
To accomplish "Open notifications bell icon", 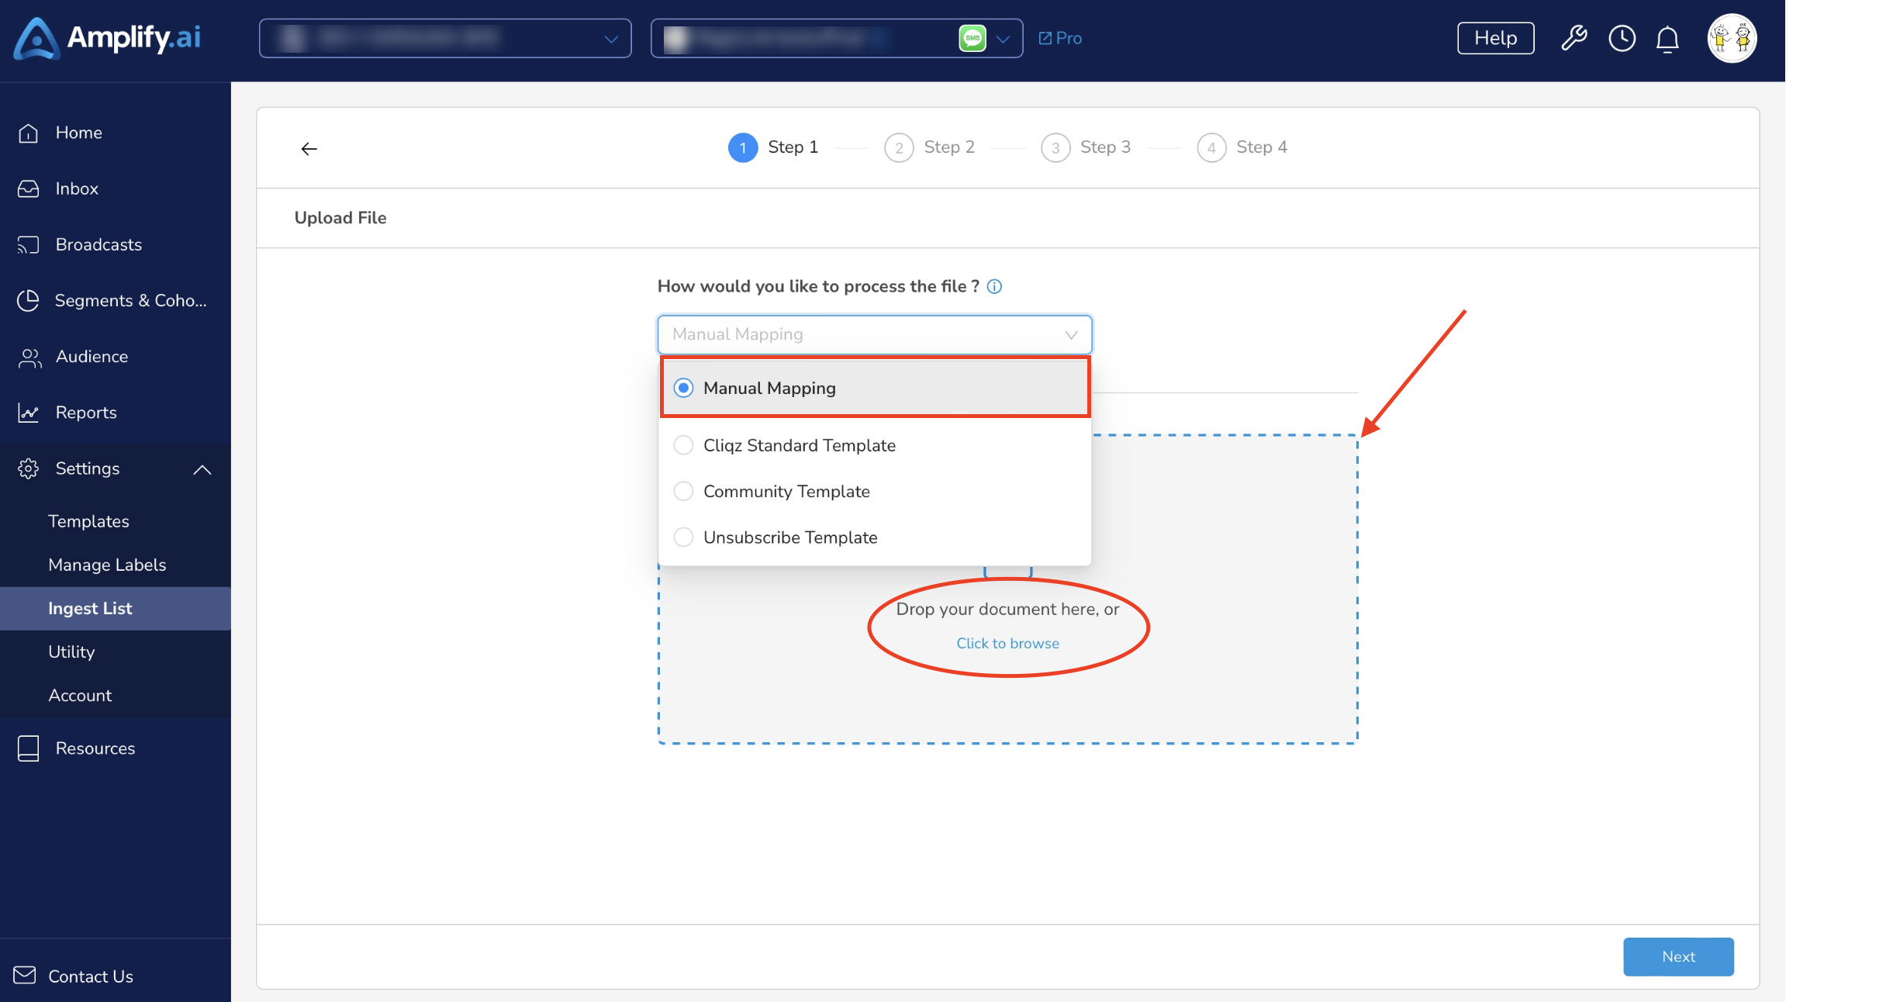I will pos(1667,39).
